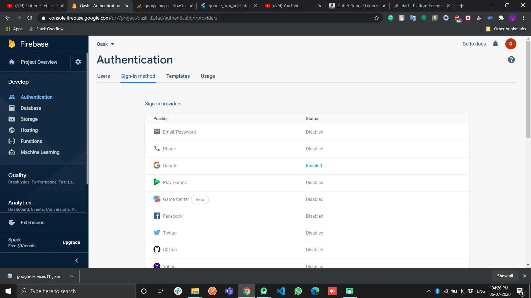Switch to the Users tab
This screenshot has width=531, height=298.
pyautogui.click(x=103, y=76)
